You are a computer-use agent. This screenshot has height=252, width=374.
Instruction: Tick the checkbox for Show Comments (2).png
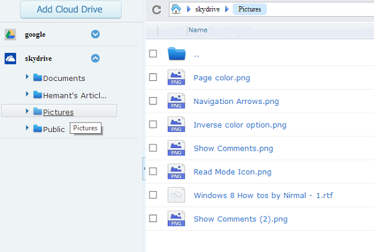[153, 218]
